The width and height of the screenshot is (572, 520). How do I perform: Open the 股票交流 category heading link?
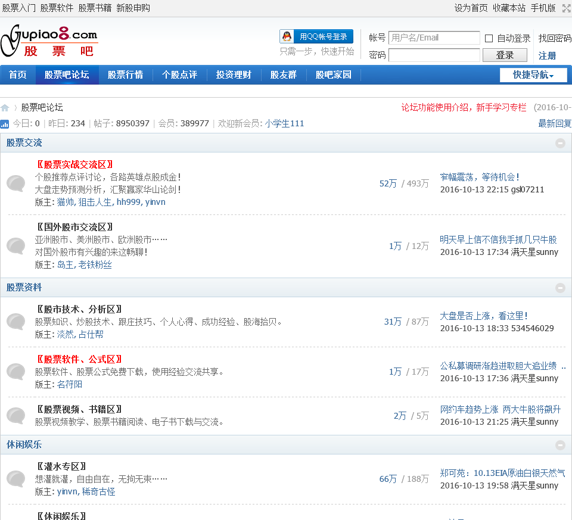point(24,143)
